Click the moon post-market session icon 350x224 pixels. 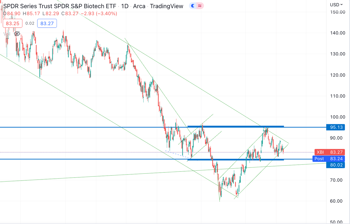click(193, 6)
